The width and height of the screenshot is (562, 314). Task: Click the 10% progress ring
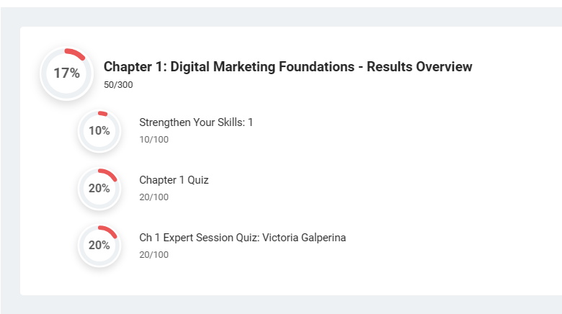99,131
